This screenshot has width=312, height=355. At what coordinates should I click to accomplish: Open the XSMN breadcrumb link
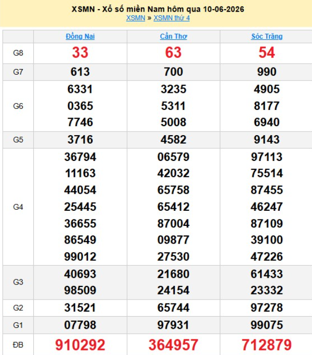coord(136,18)
